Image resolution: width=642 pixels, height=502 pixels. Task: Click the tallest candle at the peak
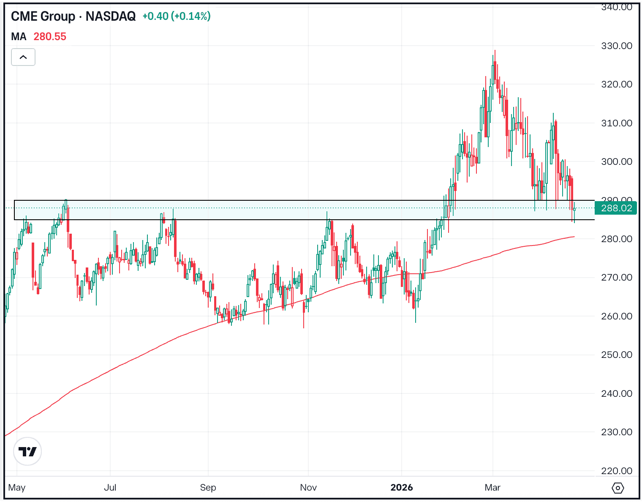[495, 72]
